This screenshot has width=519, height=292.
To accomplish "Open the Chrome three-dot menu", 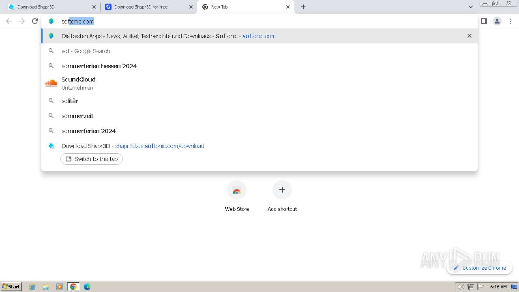I will click(x=510, y=21).
